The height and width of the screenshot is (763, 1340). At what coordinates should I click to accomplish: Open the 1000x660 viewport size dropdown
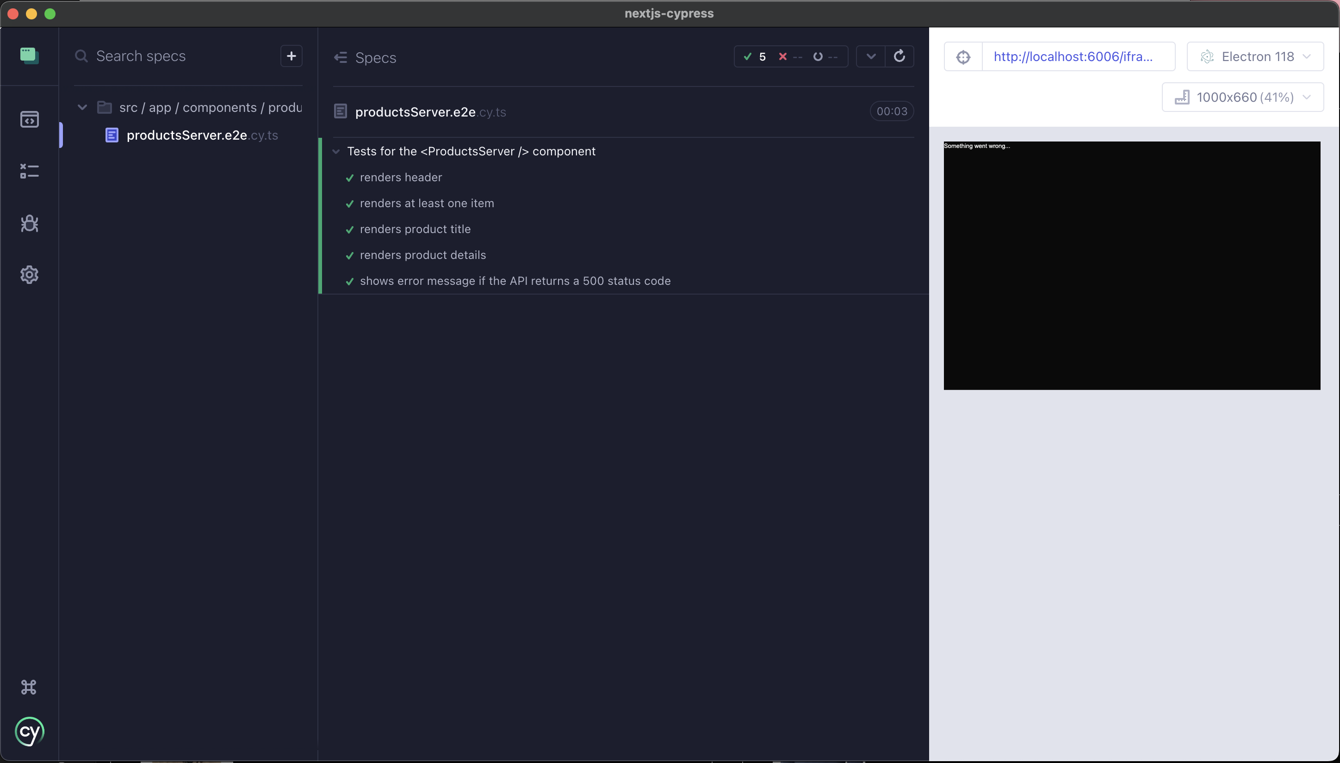tap(1242, 98)
